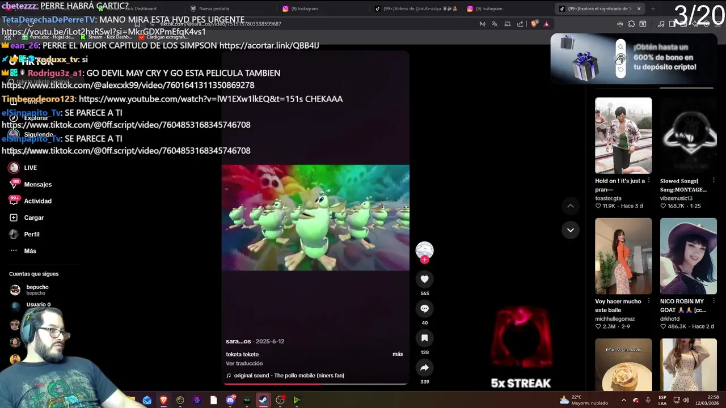Open the 'Cardigan extragran...' bookmark

coord(163,37)
